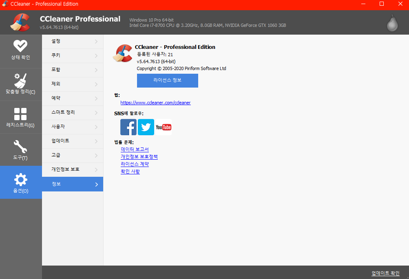Viewport: 409px width, 279px height.
Task: Close the CCleaner window
Action: (400, 4)
